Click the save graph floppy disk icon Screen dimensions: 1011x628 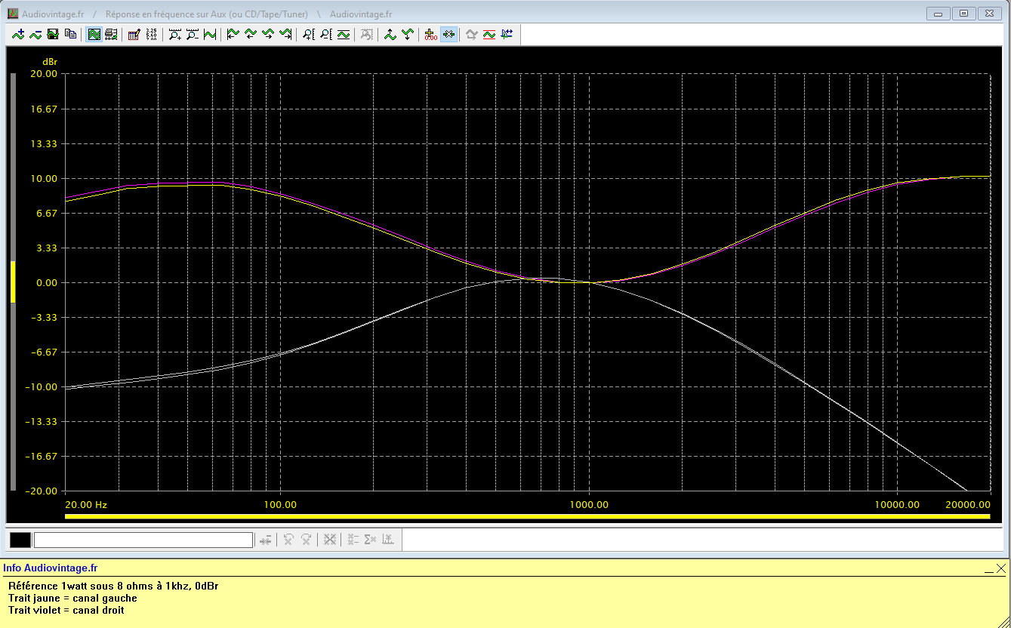[53, 34]
